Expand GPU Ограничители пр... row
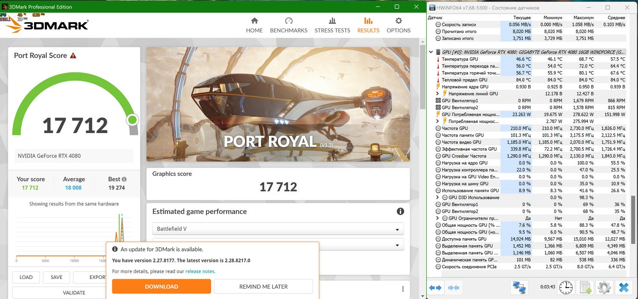This screenshot has height=299, width=638. pyautogui.click(x=438, y=218)
